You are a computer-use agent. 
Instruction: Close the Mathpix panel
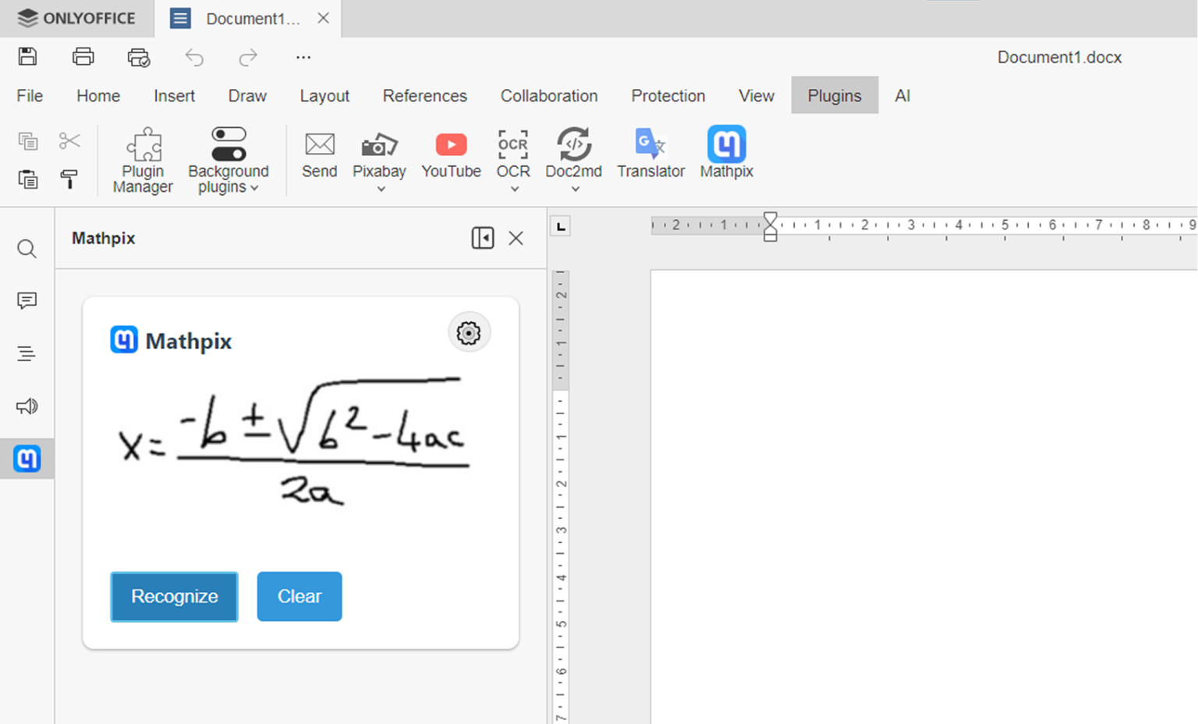(x=516, y=238)
